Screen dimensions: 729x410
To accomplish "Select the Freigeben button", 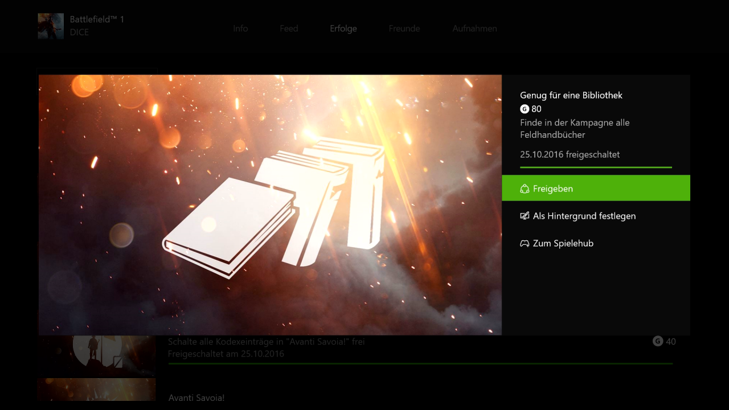I will point(596,188).
